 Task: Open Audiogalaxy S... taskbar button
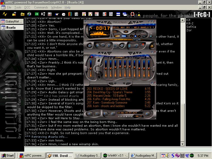[x=87, y=156]
